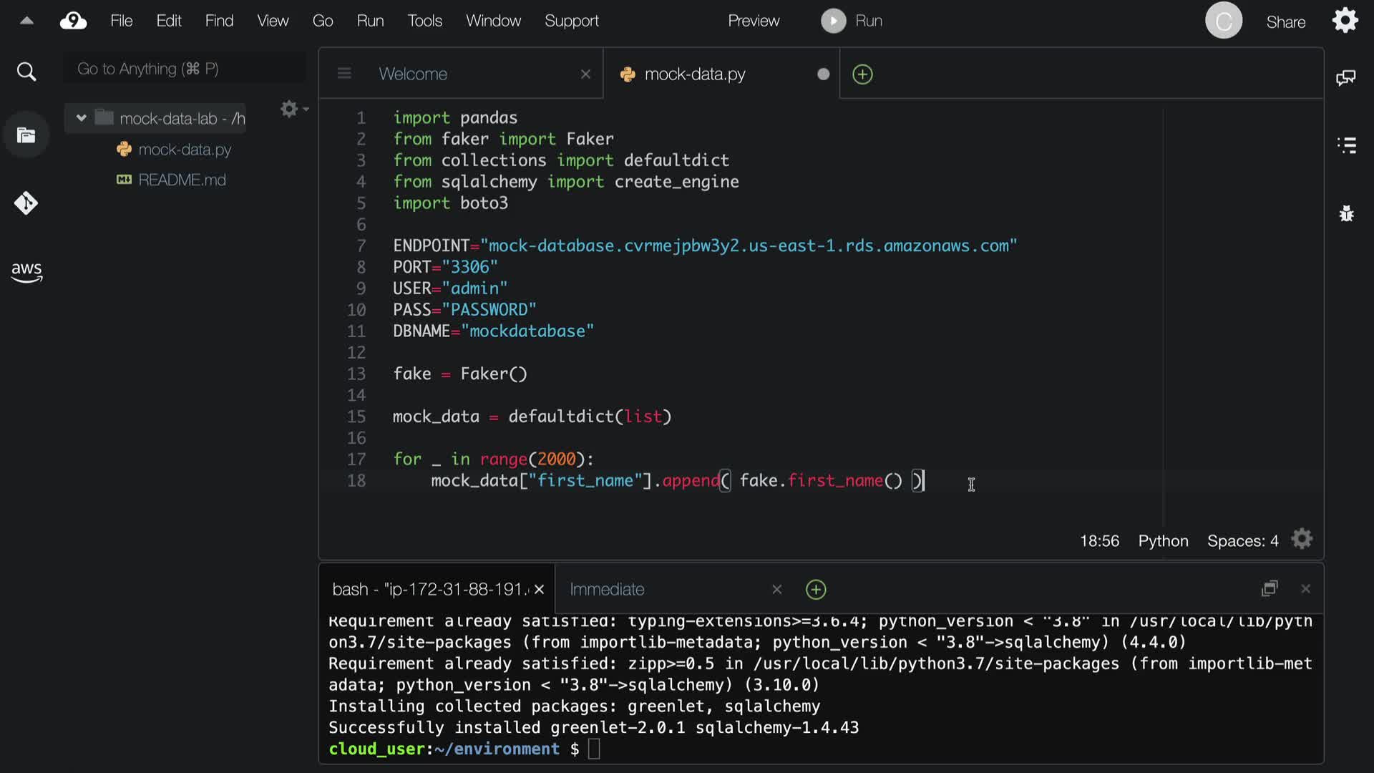This screenshot has height=773, width=1374.
Task: Open the Source Control git icon
Action: 26,203
